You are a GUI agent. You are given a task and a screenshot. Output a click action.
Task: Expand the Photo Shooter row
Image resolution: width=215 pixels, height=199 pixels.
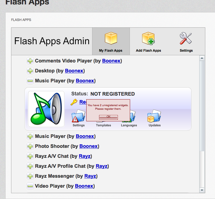point(30,146)
